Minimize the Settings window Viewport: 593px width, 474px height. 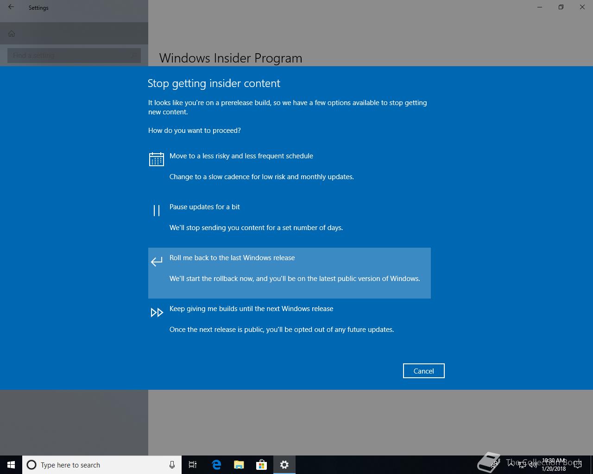point(540,7)
